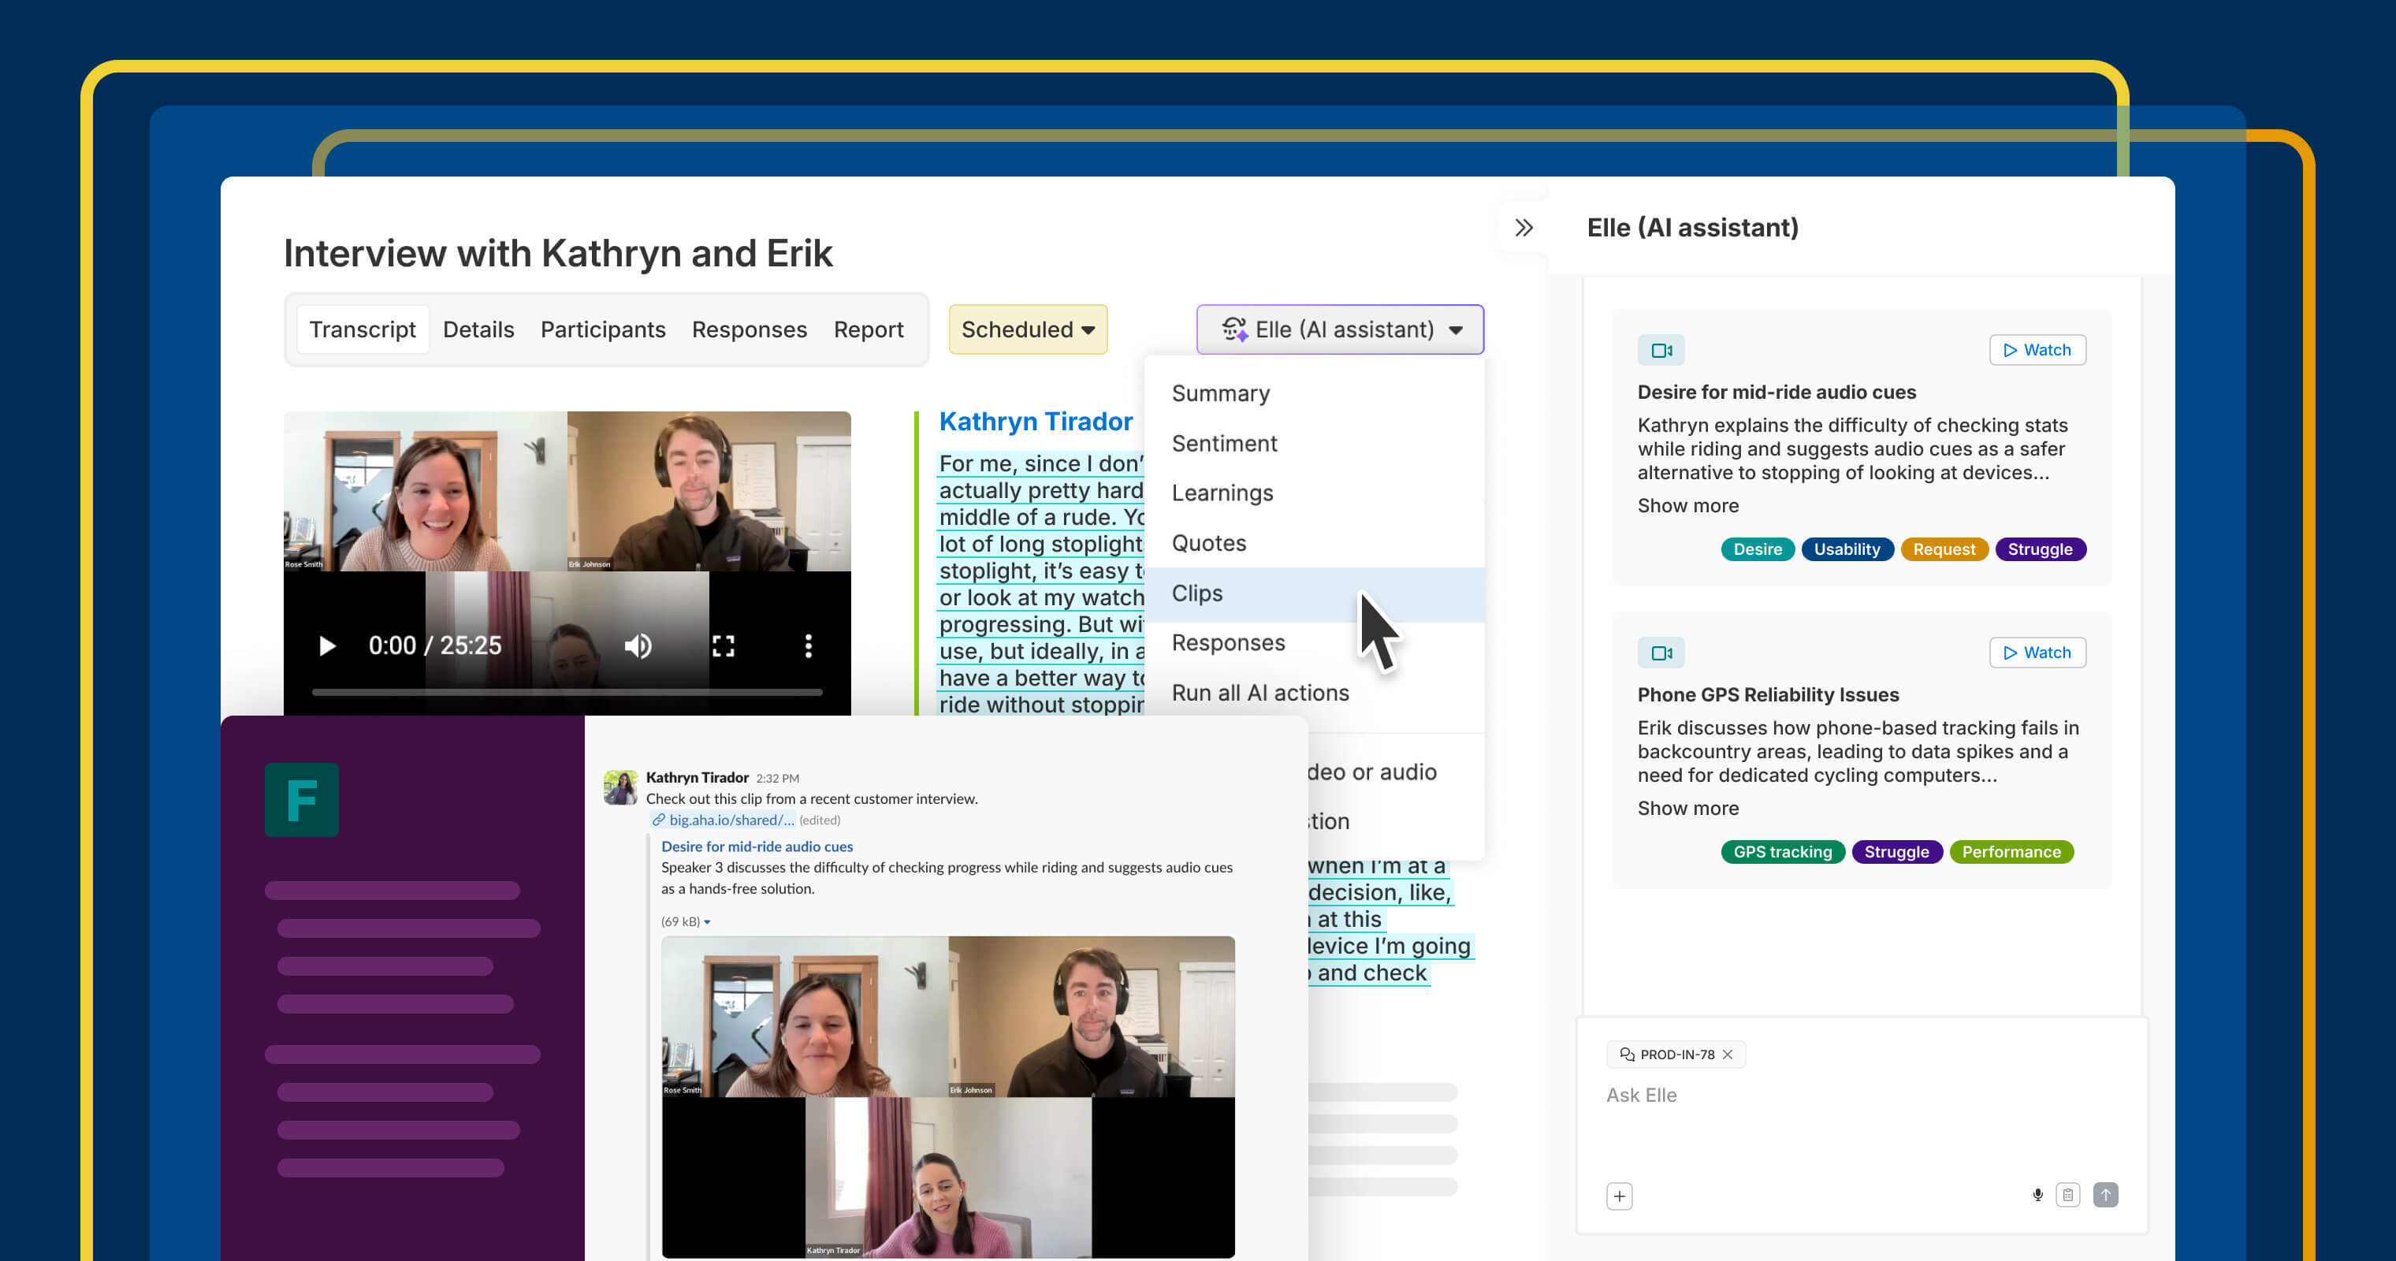Click the Elle assistant sparkle icon in dropdown button
This screenshot has width=2396, height=1261.
click(x=1234, y=329)
